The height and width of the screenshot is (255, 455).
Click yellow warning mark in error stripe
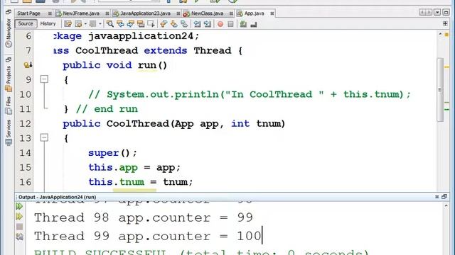(446, 67)
